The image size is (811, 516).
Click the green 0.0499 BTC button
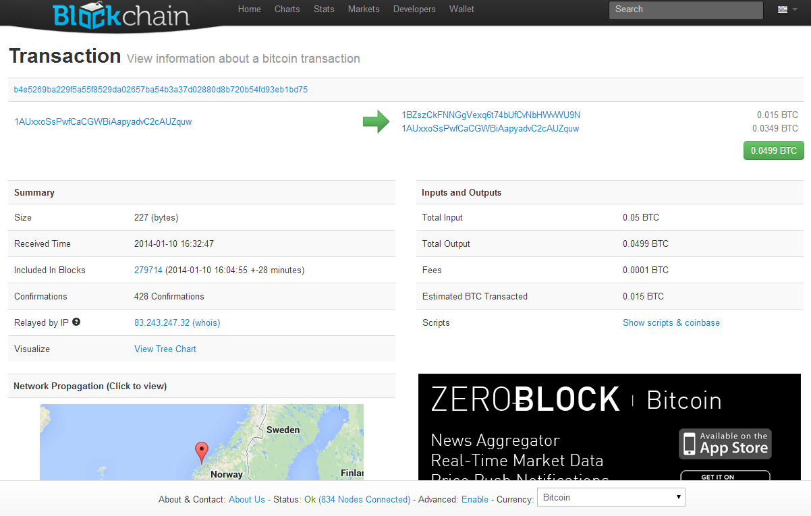pos(773,150)
